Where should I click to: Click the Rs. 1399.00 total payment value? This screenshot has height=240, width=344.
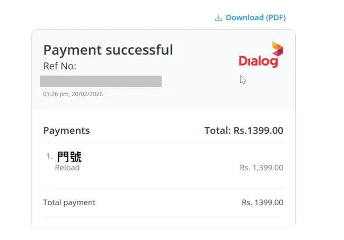pos(262,202)
